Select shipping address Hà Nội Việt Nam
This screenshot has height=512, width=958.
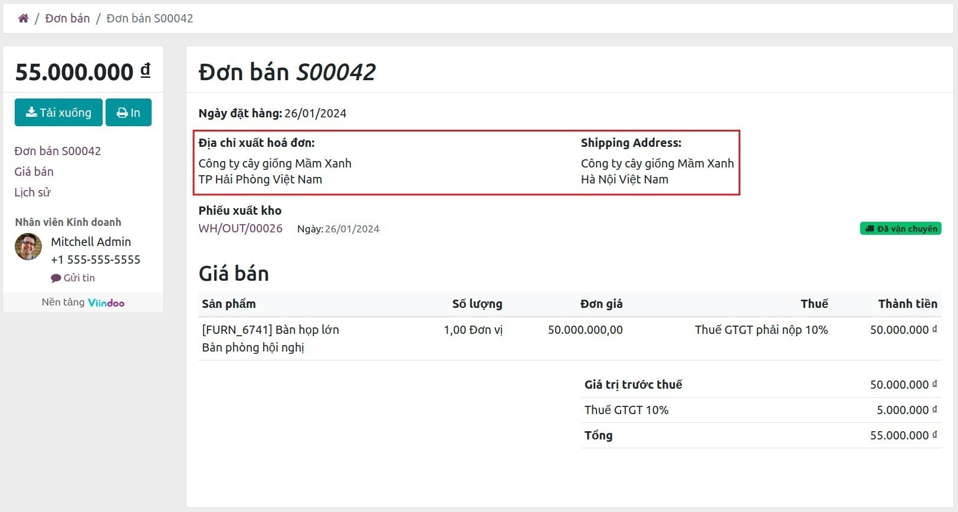click(625, 179)
